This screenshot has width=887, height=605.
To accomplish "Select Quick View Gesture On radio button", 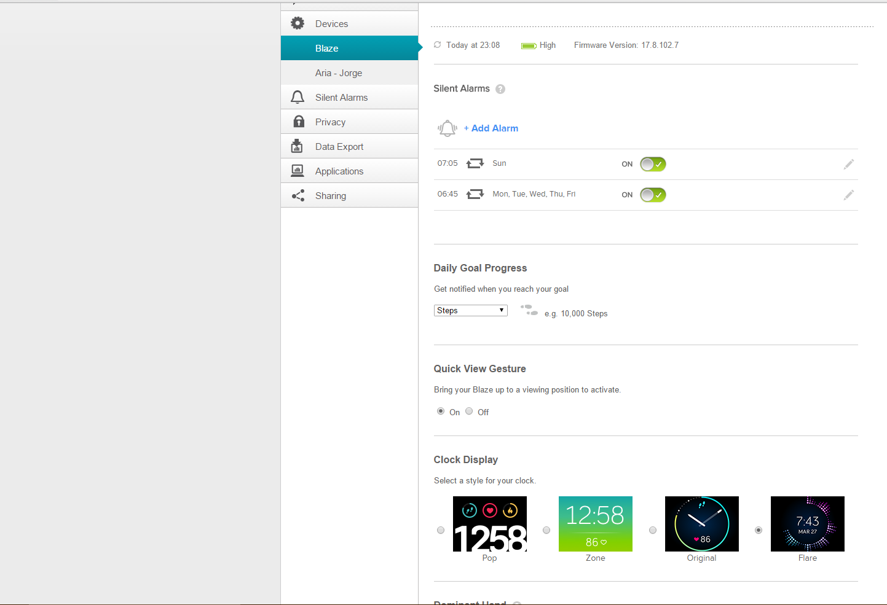I will pos(441,411).
